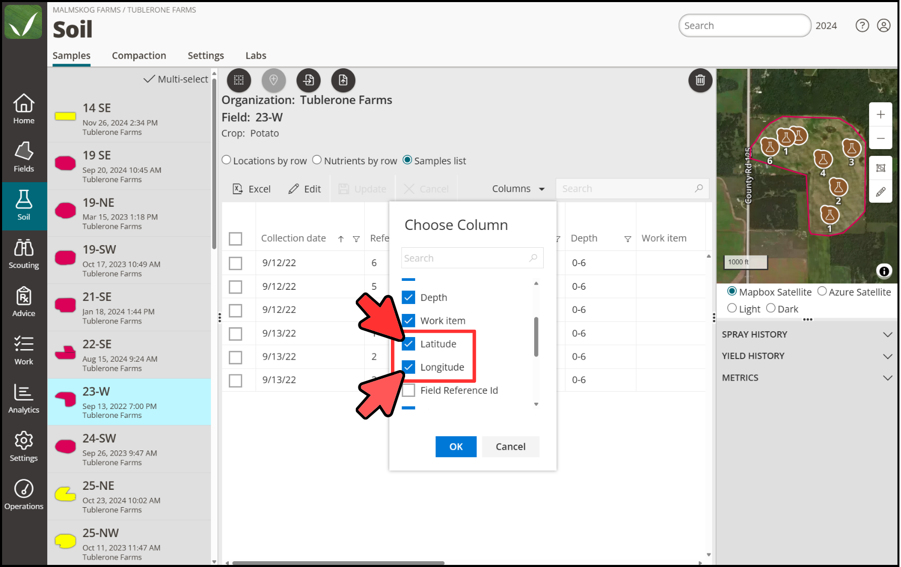Confirm column choice with OK
The height and width of the screenshot is (567, 901).
(x=456, y=447)
